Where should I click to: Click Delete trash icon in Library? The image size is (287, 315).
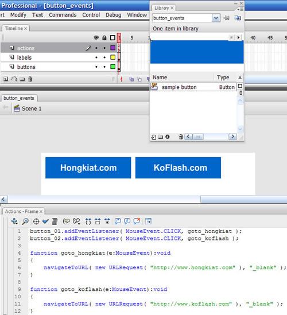click(181, 137)
